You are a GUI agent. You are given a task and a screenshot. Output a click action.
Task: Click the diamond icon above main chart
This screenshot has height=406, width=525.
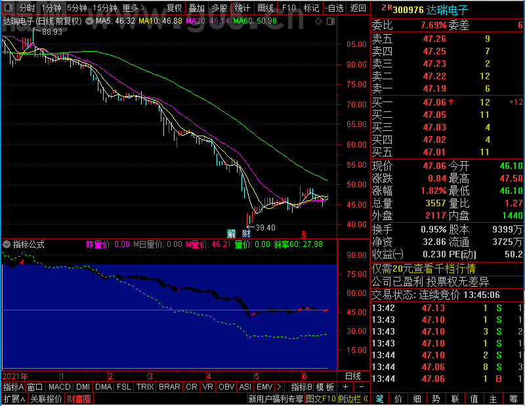coord(318,22)
